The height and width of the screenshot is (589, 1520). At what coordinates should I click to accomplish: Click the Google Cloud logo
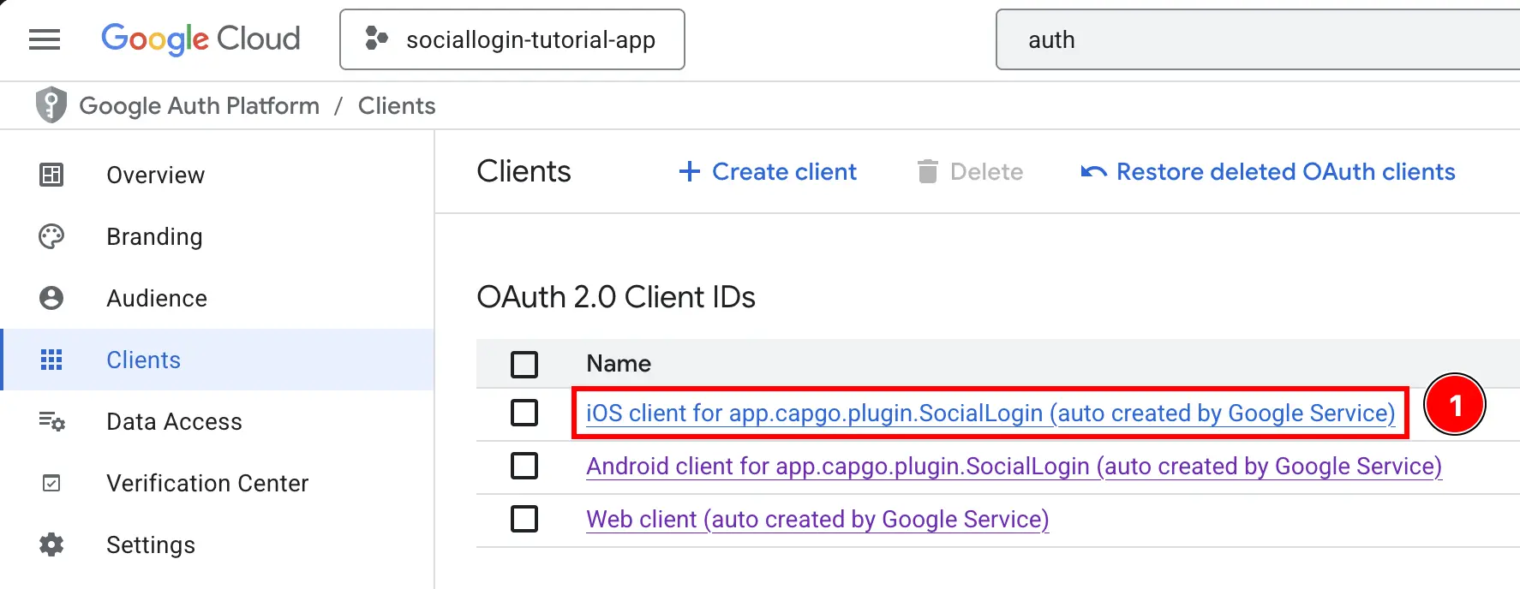click(200, 39)
